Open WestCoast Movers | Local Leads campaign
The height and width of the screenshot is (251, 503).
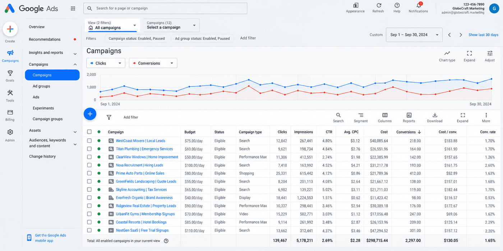pos(140,141)
